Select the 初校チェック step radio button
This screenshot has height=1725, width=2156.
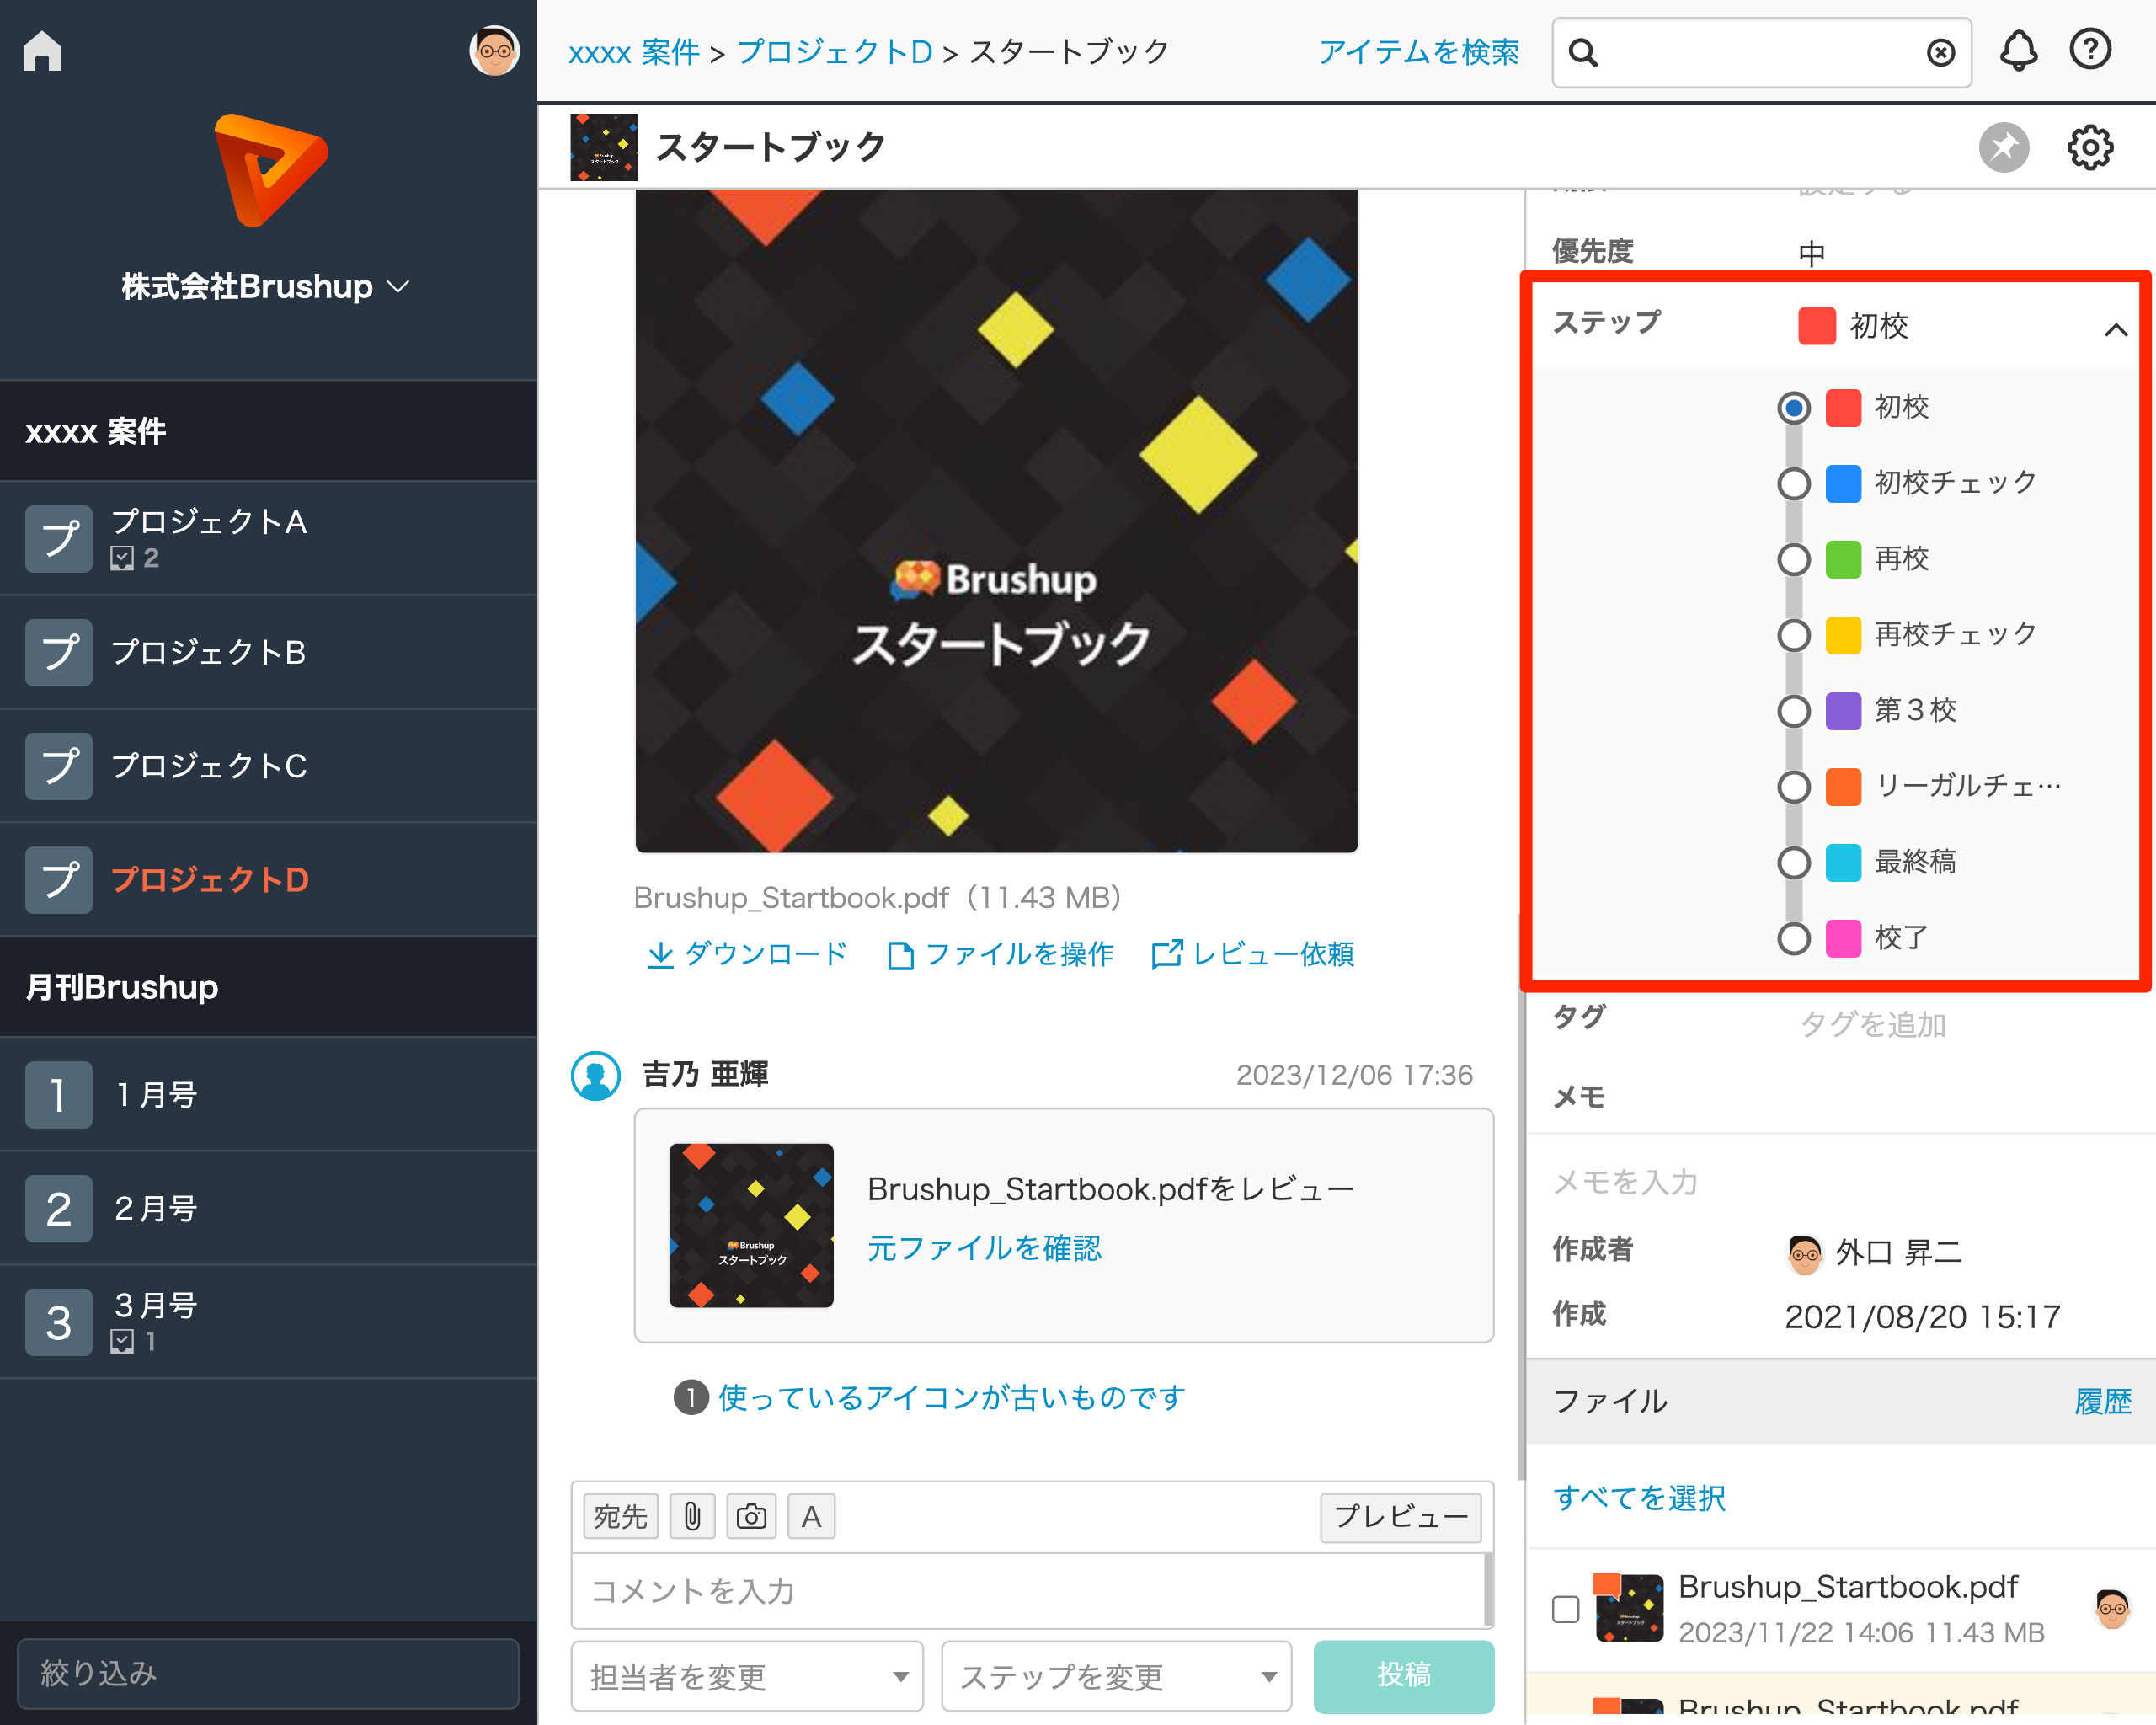(1794, 484)
